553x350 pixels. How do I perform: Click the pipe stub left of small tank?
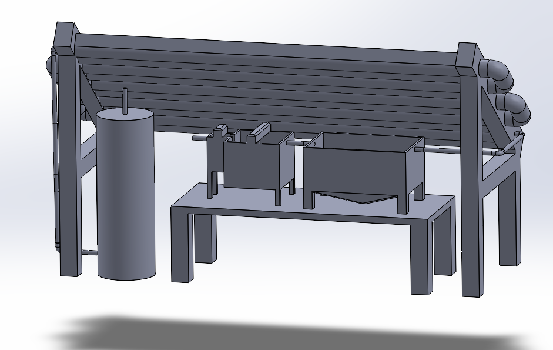tap(199, 138)
